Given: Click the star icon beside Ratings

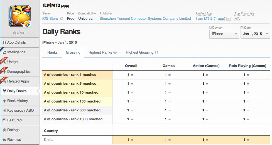Looking at the screenshot, I should (4, 130).
